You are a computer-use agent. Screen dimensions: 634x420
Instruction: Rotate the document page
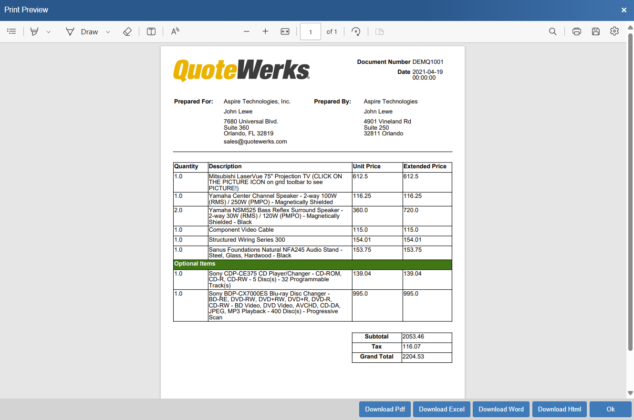355,31
